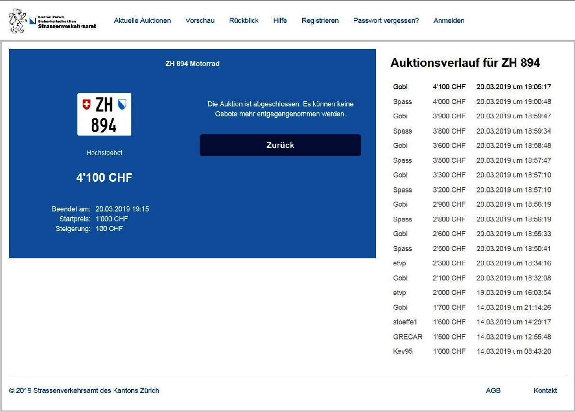This screenshot has width=575, height=412.
Task: Open the Hilfe page
Action: (280, 21)
